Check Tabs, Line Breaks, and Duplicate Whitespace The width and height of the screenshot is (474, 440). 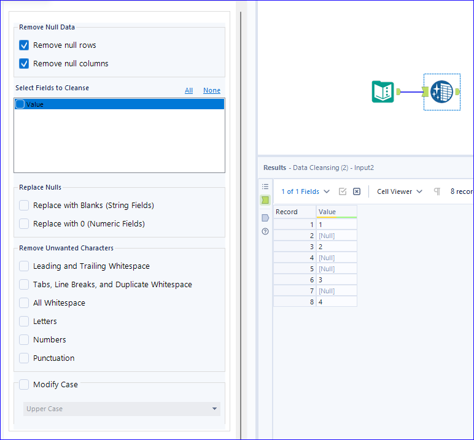click(x=24, y=284)
